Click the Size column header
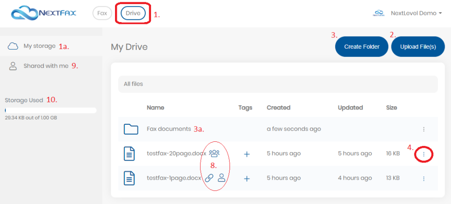This screenshot has width=451, height=204. click(391, 108)
